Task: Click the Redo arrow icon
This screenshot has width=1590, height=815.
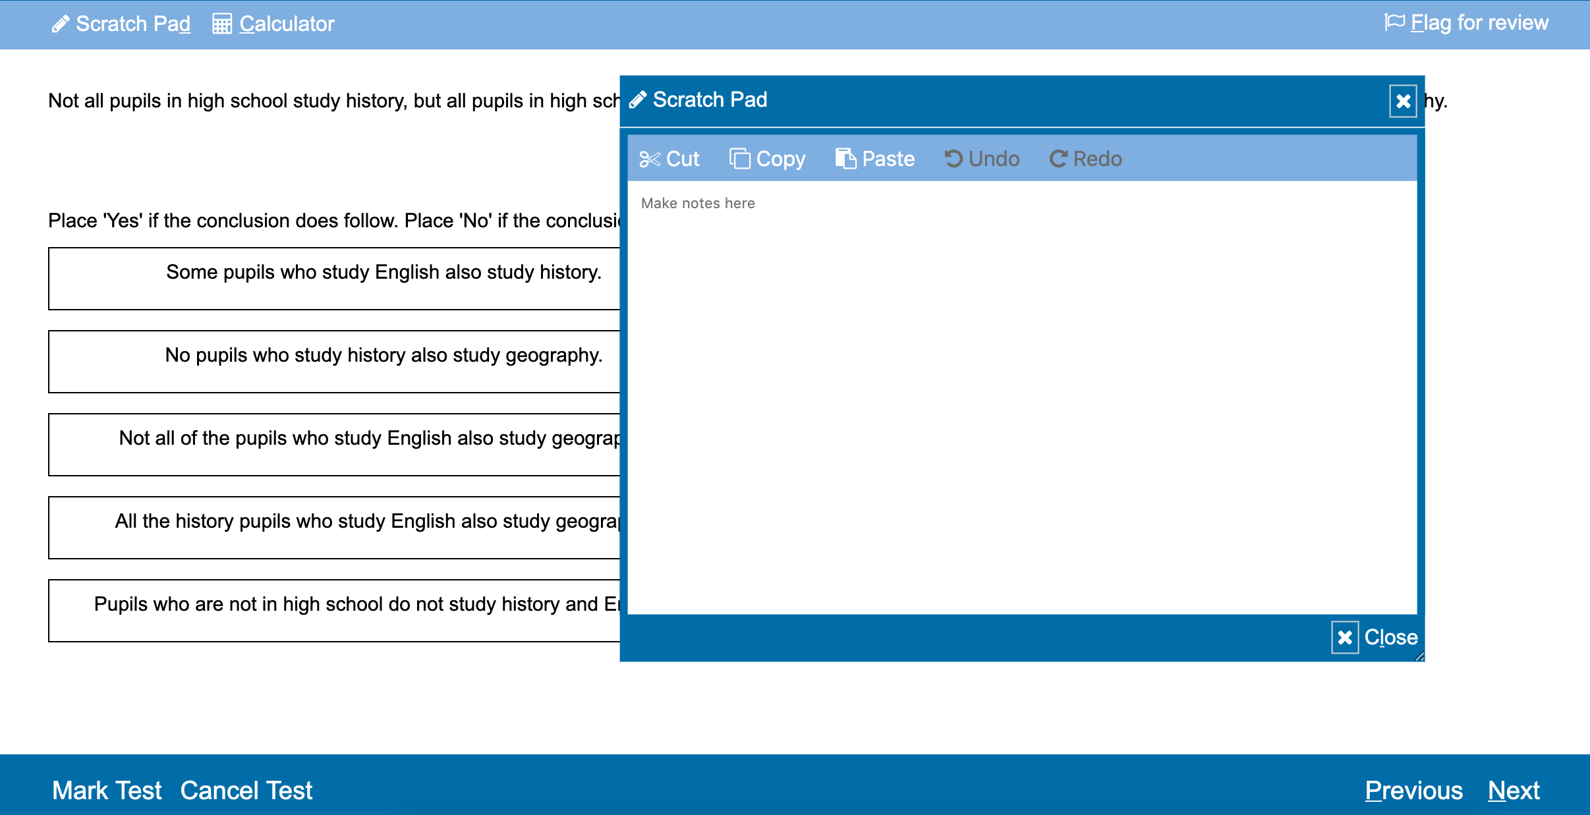Action: pos(1058,159)
